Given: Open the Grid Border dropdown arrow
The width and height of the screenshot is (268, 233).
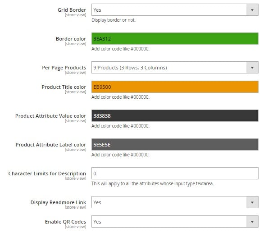Looking at the screenshot, I should click(252, 10).
